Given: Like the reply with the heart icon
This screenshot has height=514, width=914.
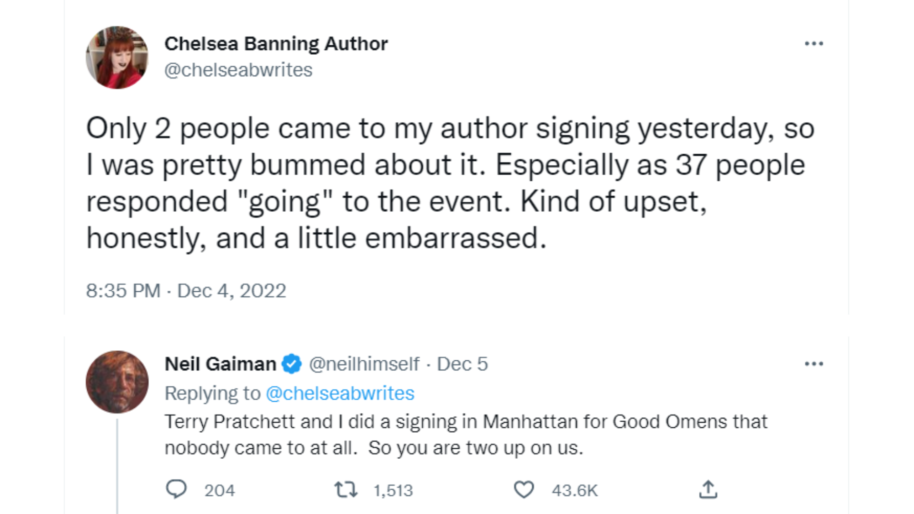Looking at the screenshot, I should 524,490.
